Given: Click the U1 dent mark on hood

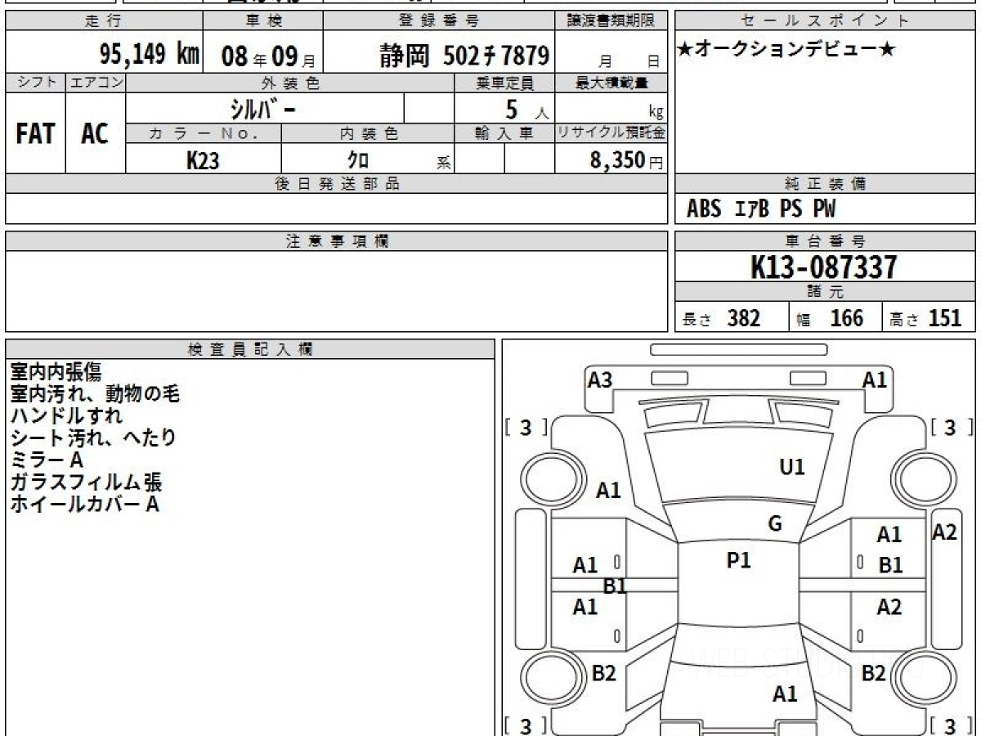Looking at the screenshot, I should tap(791, 467).
